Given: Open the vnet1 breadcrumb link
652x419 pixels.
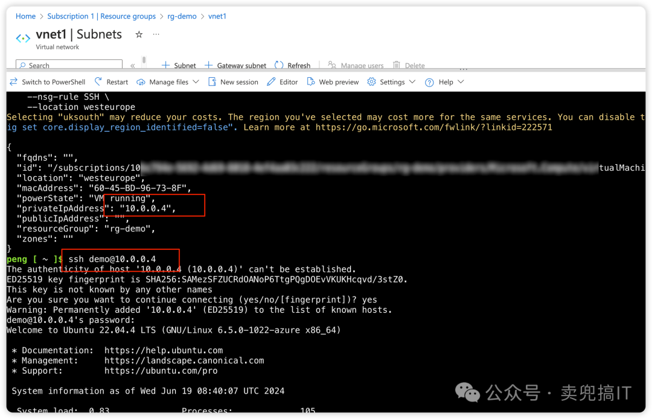Looking at the screenshot, I should click(x=217, y=16).
